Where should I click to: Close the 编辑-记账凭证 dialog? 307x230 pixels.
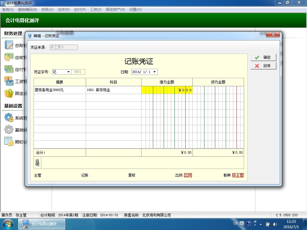click(273, 34)
